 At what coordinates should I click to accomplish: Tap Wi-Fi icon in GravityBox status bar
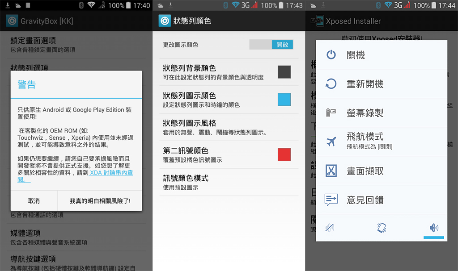[91, 5]
